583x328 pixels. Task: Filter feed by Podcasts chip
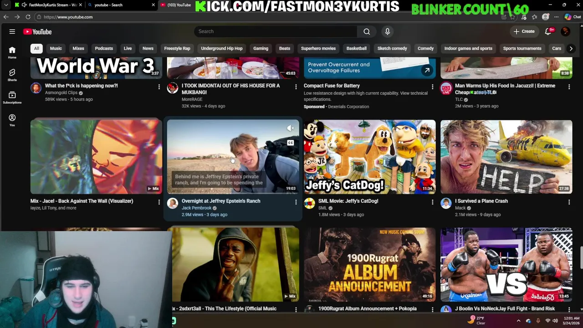[104, 48]
